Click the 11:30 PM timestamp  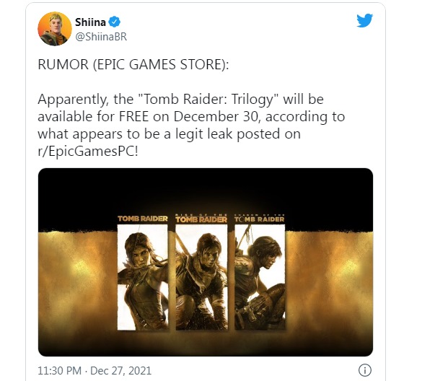pos(59,371)
